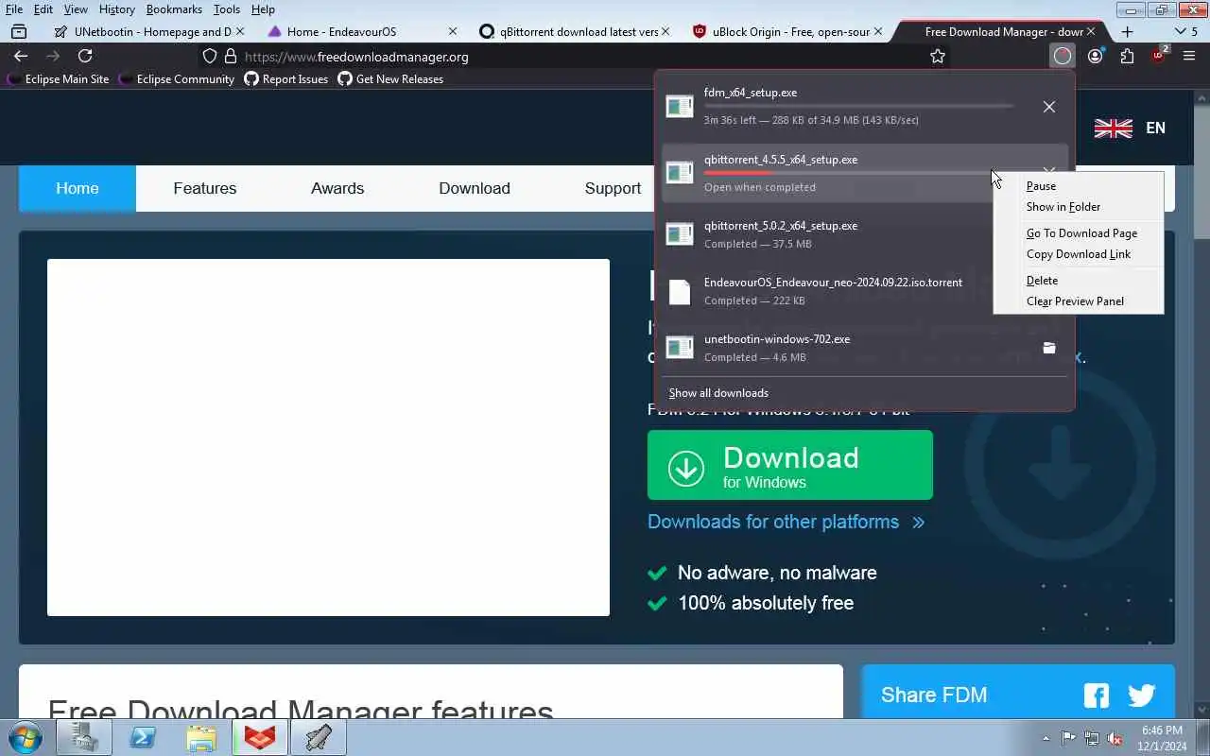
Task: Expand the list all tabs chevron
Action: coord(1178,31)
